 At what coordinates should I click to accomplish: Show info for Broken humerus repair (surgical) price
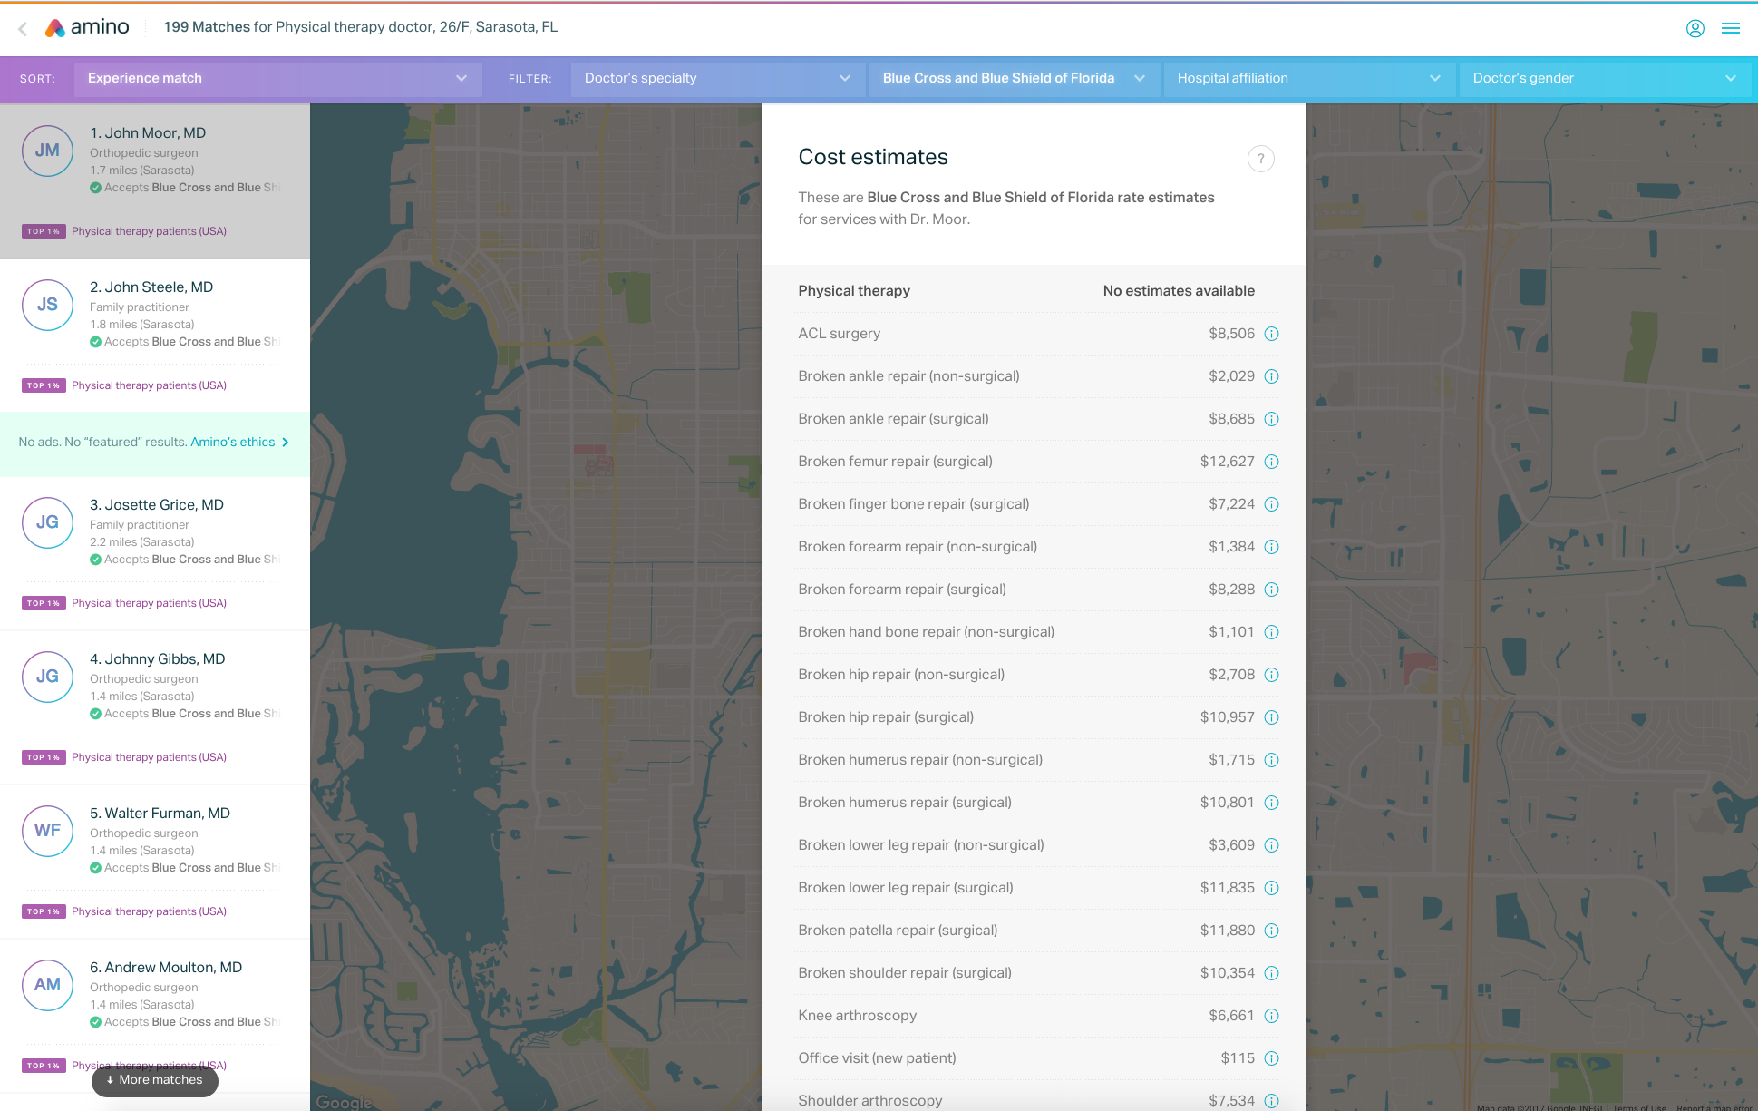1271,803
